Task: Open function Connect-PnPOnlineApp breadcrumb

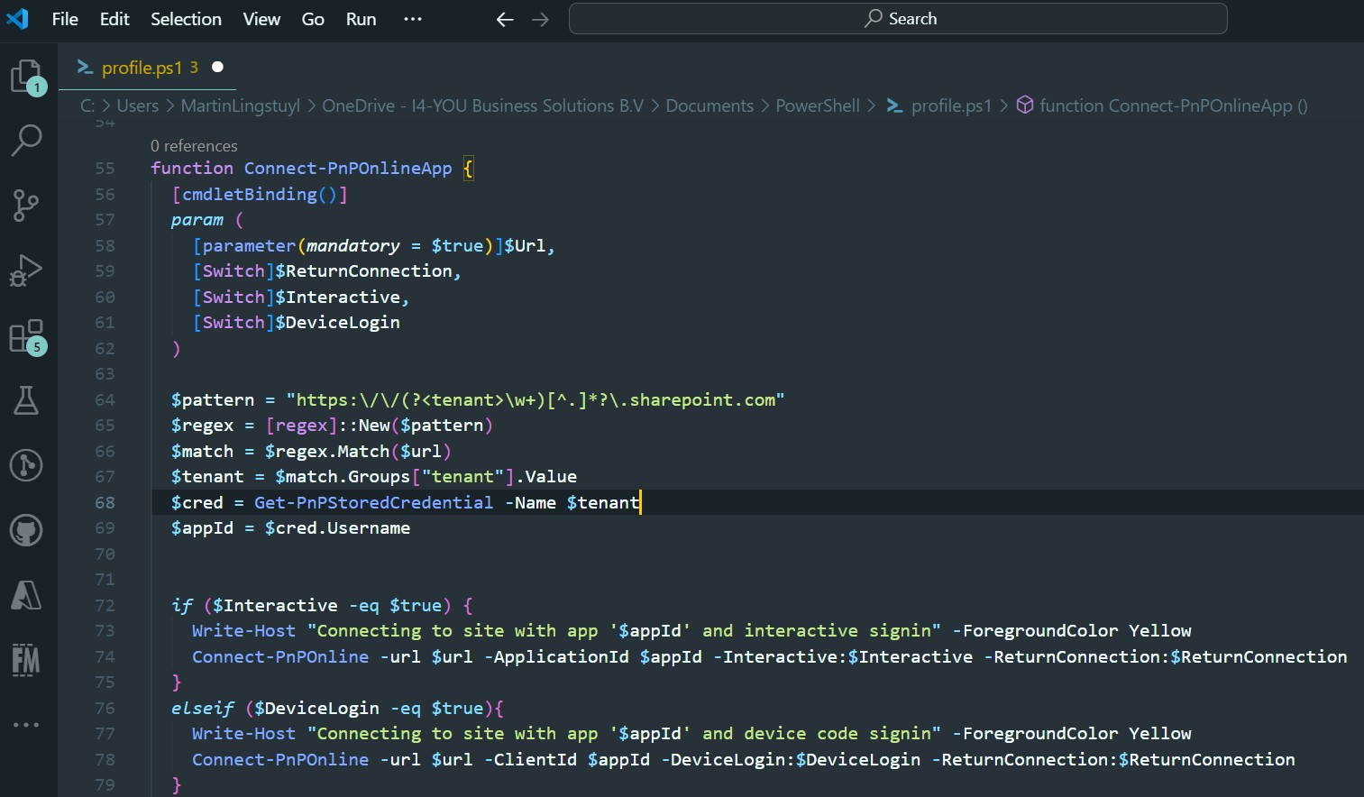Action: coord(1174,105)
